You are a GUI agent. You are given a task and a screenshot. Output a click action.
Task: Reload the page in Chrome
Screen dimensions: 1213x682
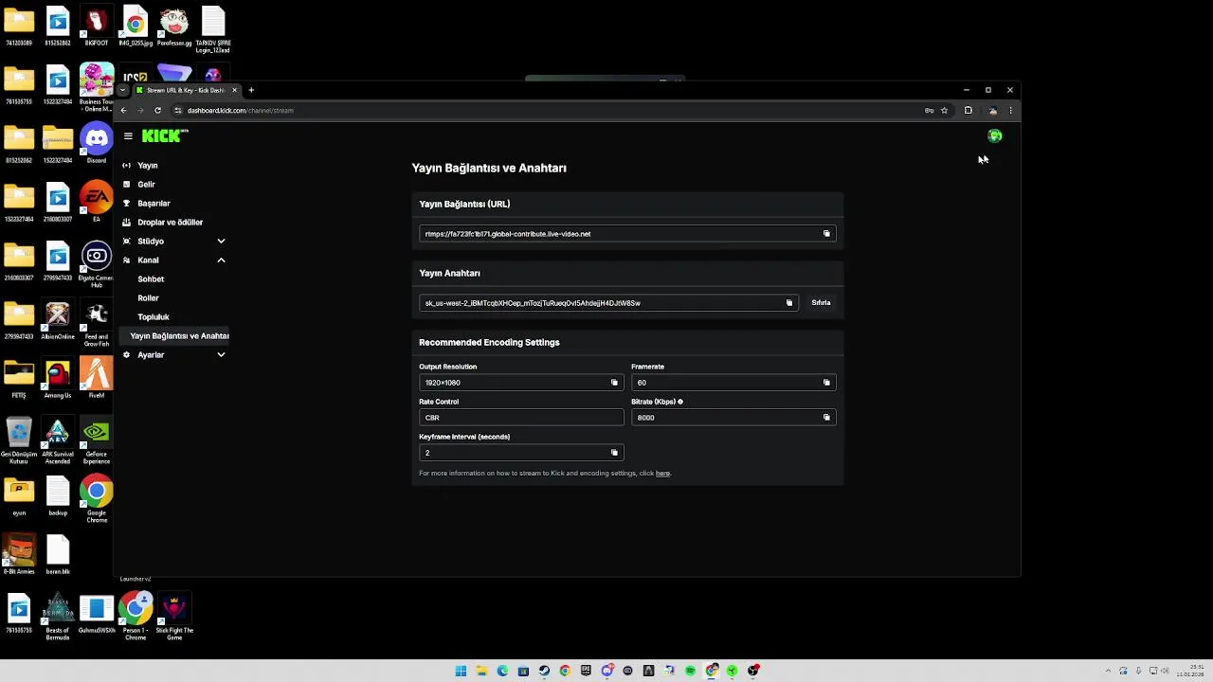[157, 111]
